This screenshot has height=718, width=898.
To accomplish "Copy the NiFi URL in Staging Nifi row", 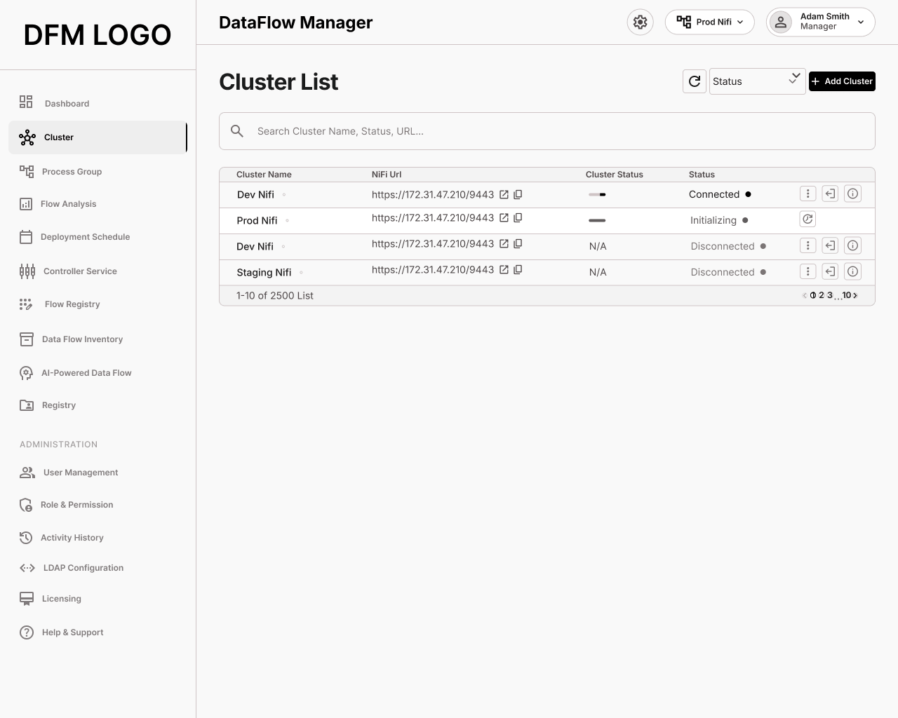I will coord(518,270).
